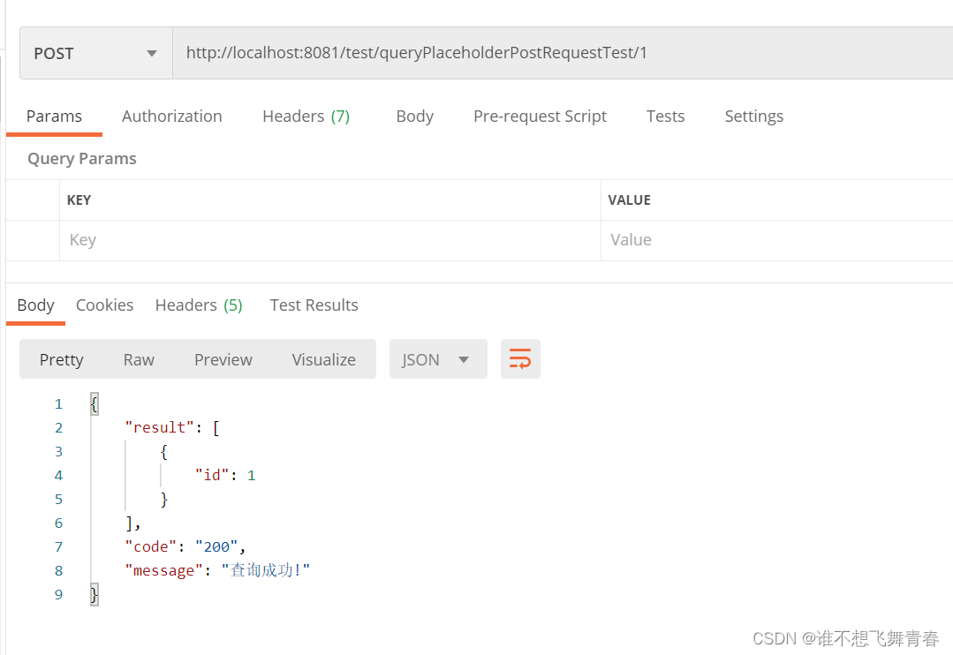Toggle the response word wrap icon
Image resolution: width=953 pixels, height=655 pixels.
point(520,358)
